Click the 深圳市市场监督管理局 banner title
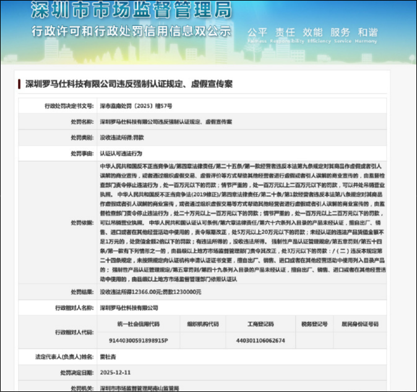 click(x=131, y=10)
